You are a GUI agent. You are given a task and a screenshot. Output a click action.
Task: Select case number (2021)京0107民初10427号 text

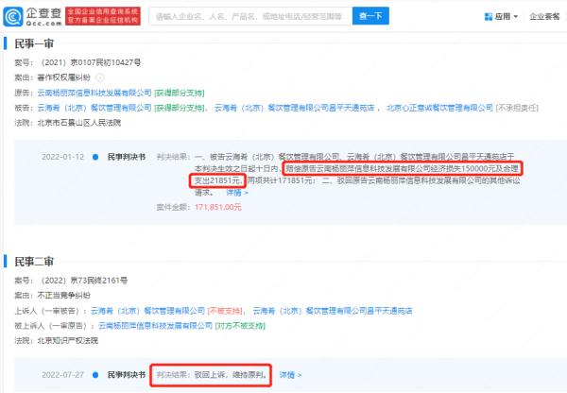[x=91, y=62]
